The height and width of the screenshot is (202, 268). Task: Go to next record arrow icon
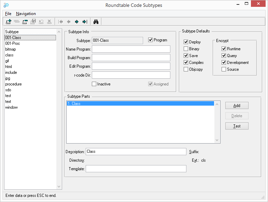(77, 22)
